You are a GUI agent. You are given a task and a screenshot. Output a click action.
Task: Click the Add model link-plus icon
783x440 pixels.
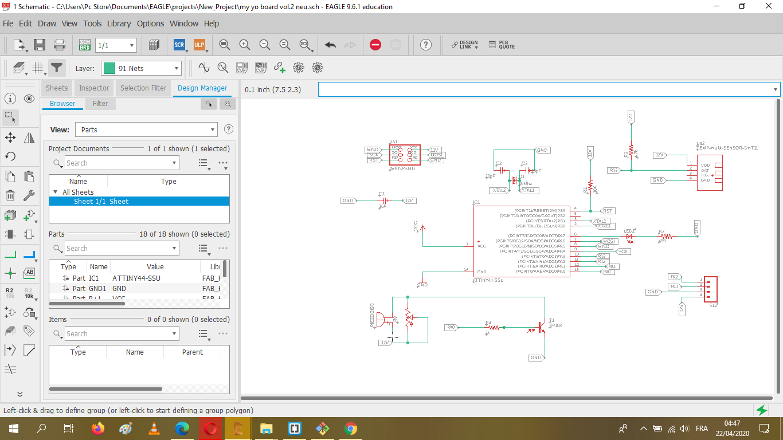tap(280, 68)
